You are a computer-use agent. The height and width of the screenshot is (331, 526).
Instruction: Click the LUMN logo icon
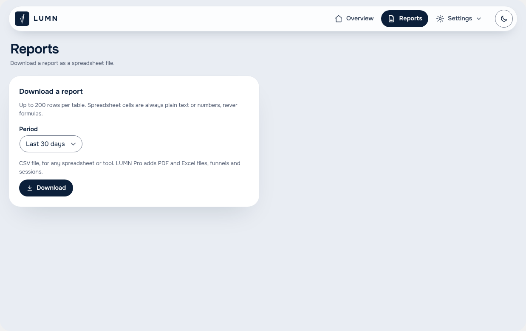(22, 19)
